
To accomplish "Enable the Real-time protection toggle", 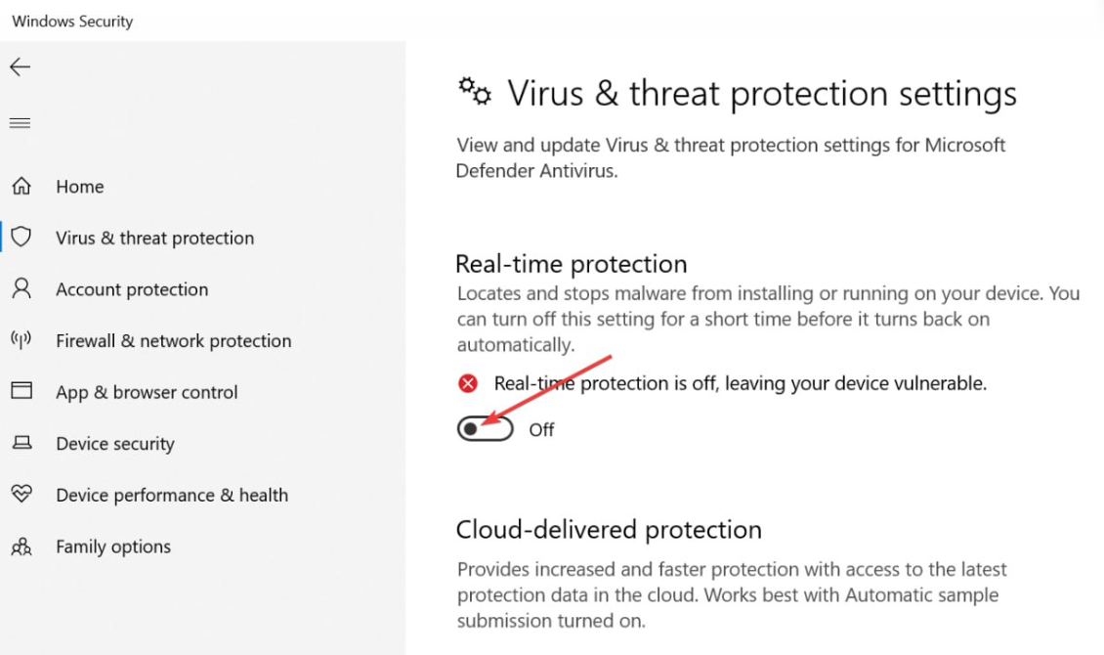I will tap(485, 429).
